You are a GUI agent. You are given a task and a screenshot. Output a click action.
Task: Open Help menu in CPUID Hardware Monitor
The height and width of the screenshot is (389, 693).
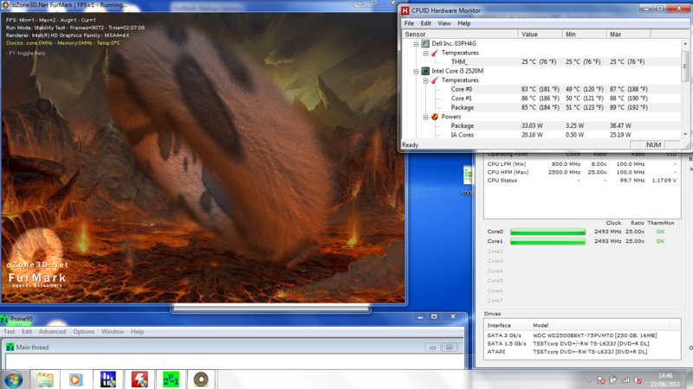tap(464, 23)
